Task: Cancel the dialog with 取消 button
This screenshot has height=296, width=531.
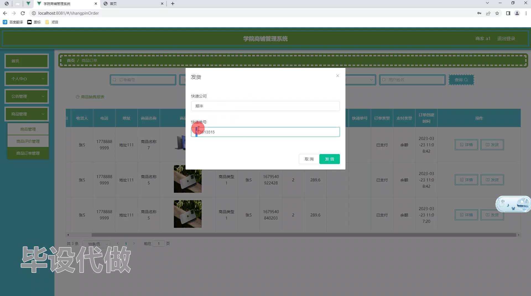Action: point(309,159)
